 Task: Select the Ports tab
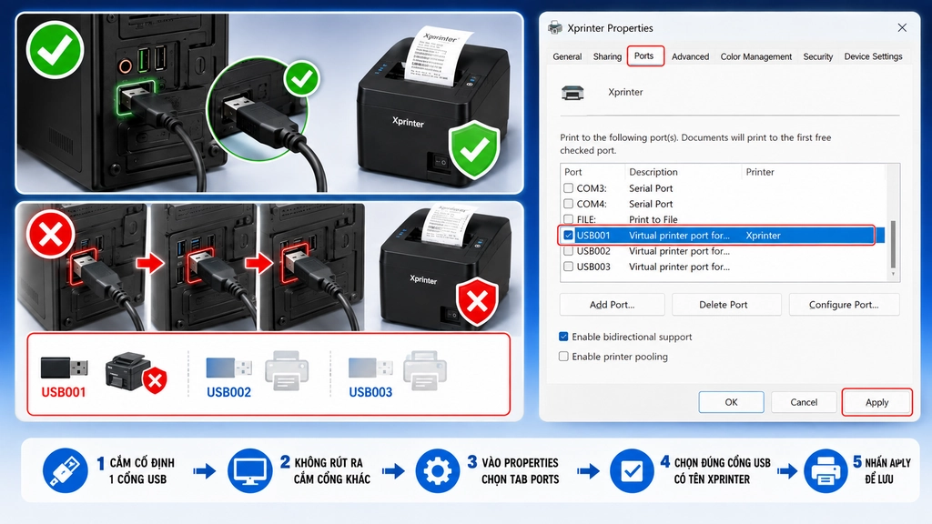coord(644,55)
